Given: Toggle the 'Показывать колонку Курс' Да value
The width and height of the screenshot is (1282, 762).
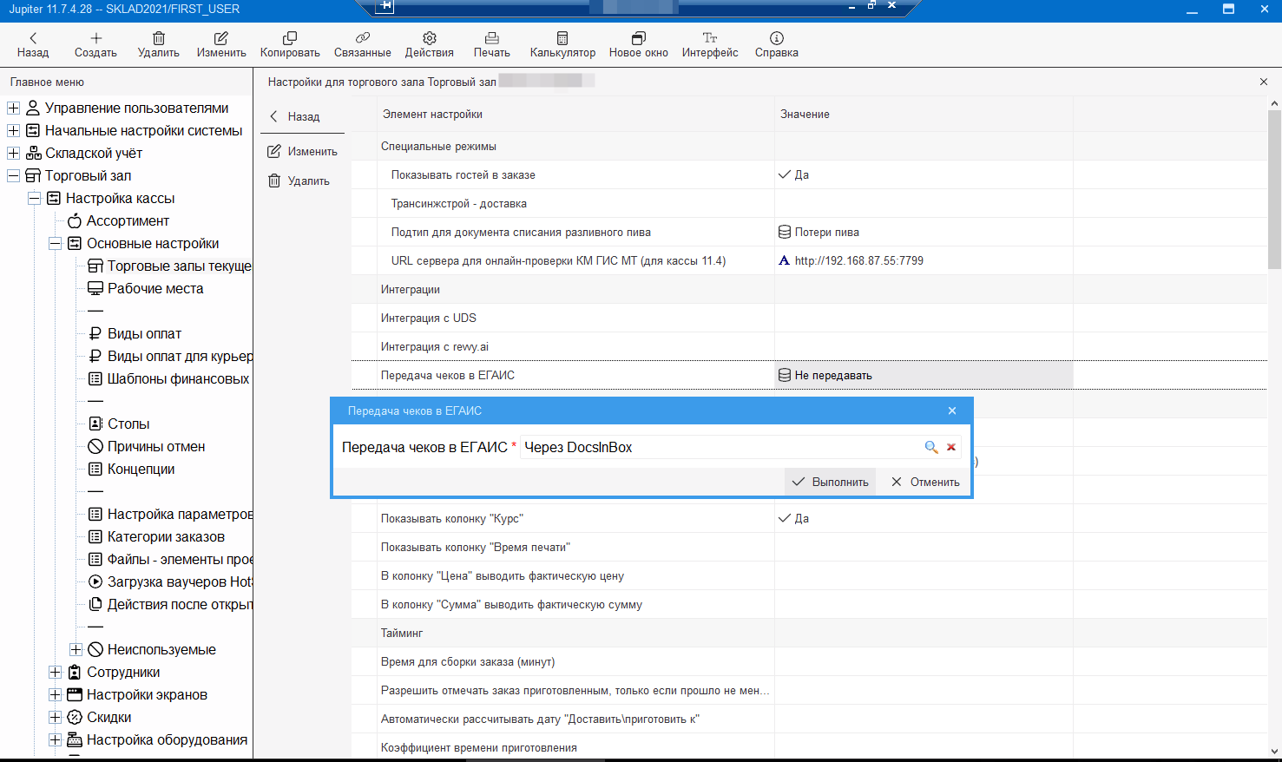Looking at the screenshot, I should (x=794, y=518).
